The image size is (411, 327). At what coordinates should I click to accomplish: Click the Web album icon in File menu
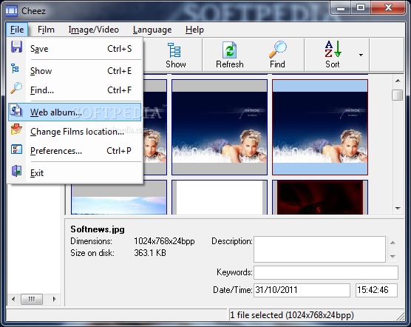coord(16,110)
